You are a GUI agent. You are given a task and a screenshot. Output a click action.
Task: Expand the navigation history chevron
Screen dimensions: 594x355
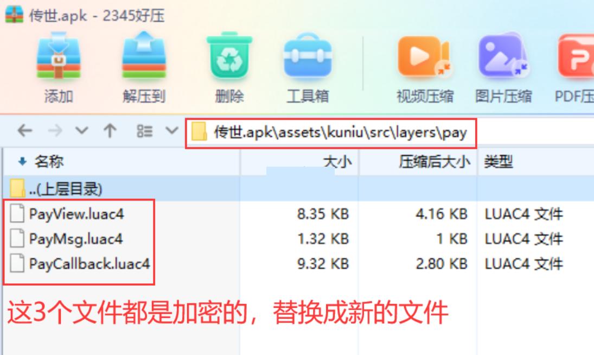tap(81, 131)
